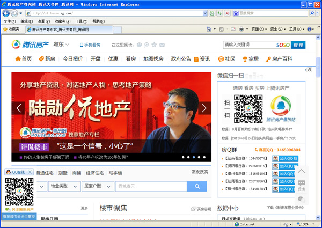Screen dimensions: 322x228
Task: Stop loading with the red X icon
Action: [x=227, y=13]
